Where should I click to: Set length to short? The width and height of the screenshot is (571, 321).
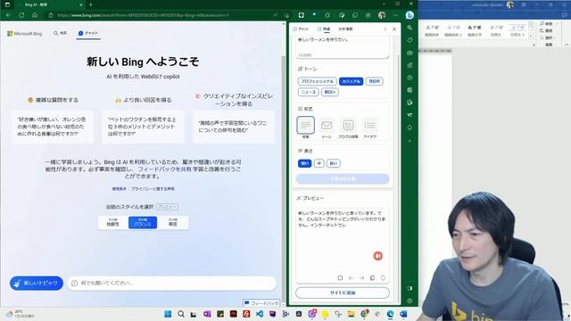(x=304, y=163)
